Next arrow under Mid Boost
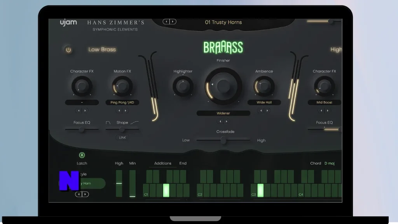This screenshot has width=398, height=224. click(327, 110)
